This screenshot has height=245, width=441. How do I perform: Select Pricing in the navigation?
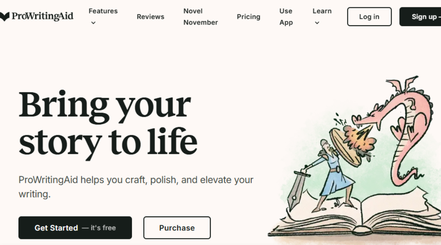click(x=249, y=17)
